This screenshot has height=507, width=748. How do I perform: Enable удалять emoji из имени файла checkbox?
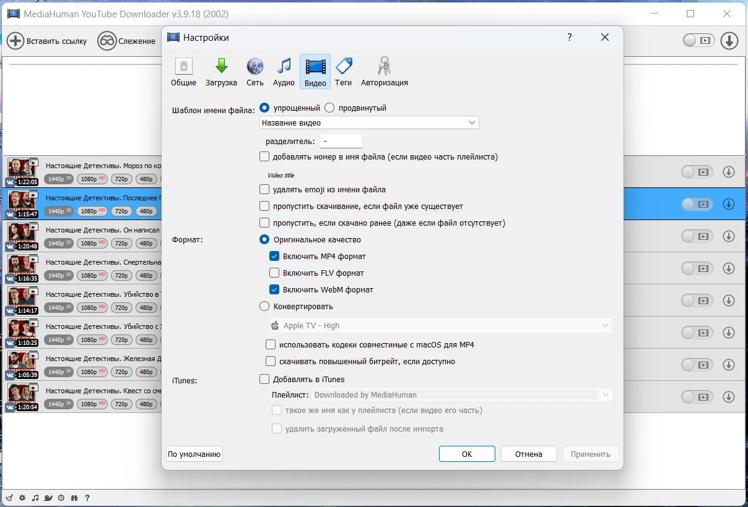[x=264, y=189]
